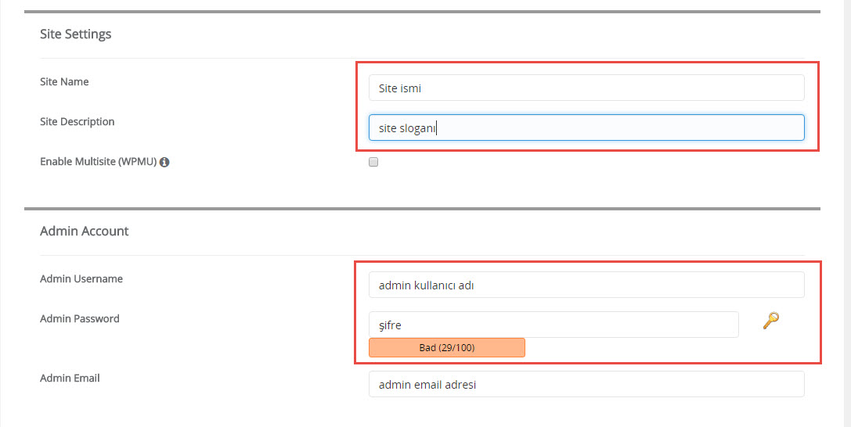Click into the Site Description field
The height and width of the screenshot is (427, 851).
[x=586, y=128]
